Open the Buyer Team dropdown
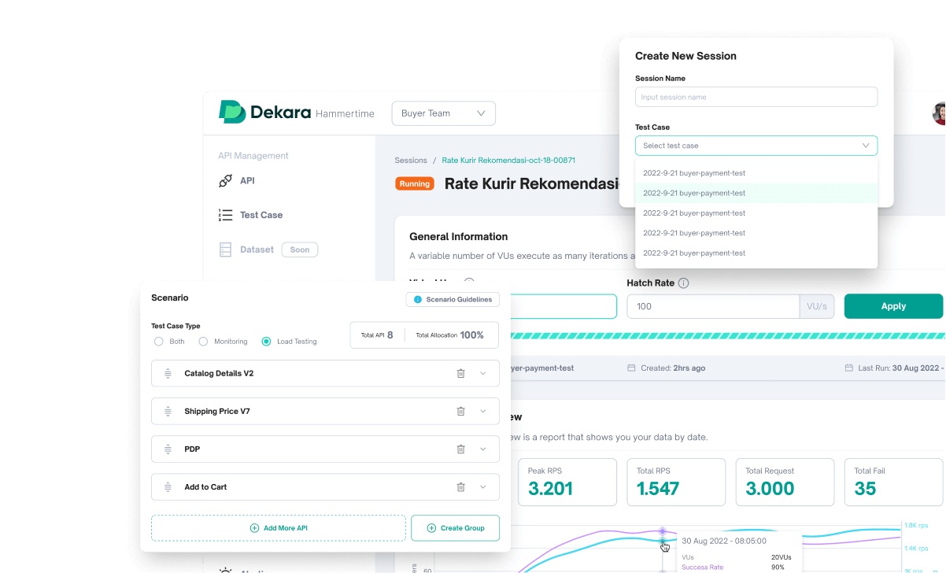The width and height of the screenshot is (946, 573). 444,113
